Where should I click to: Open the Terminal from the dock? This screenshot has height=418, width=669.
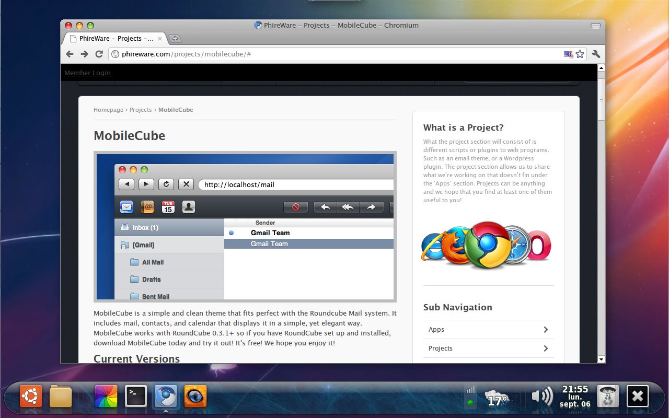136,397
